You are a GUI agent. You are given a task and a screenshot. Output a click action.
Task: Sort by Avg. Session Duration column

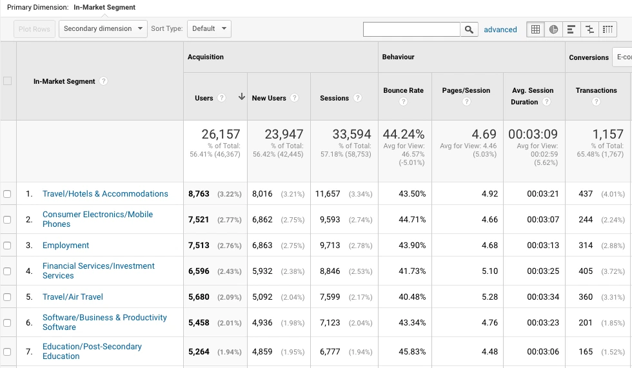click(533, 96)
